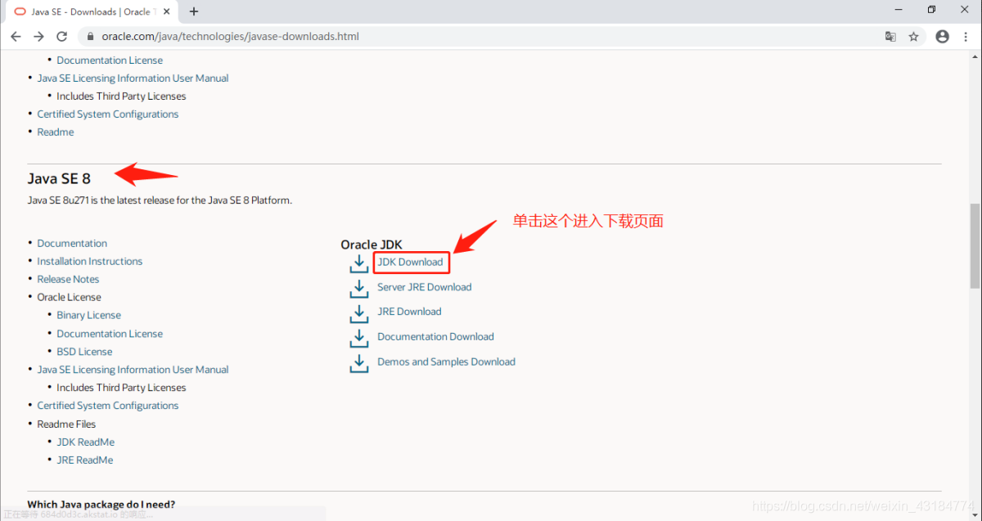Open Java SE 8 Certified System Configurations
The image size is (982, 521).
click(107, 406)
